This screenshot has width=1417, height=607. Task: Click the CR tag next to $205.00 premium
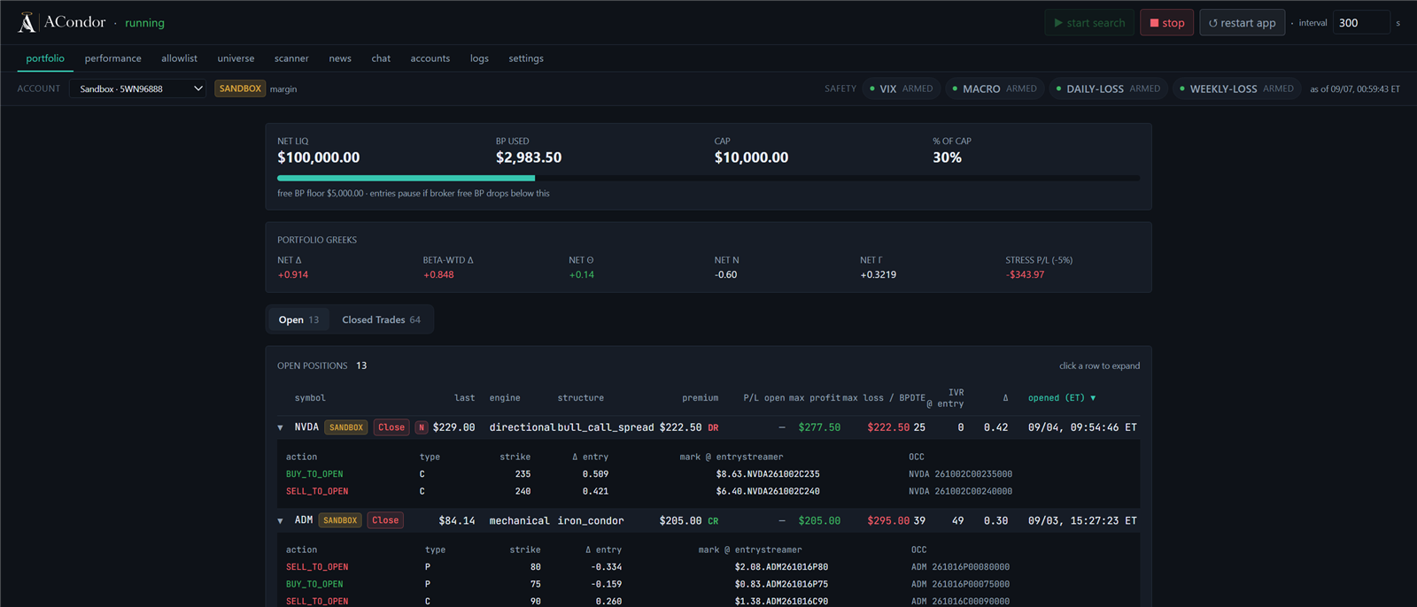(713, 521)
